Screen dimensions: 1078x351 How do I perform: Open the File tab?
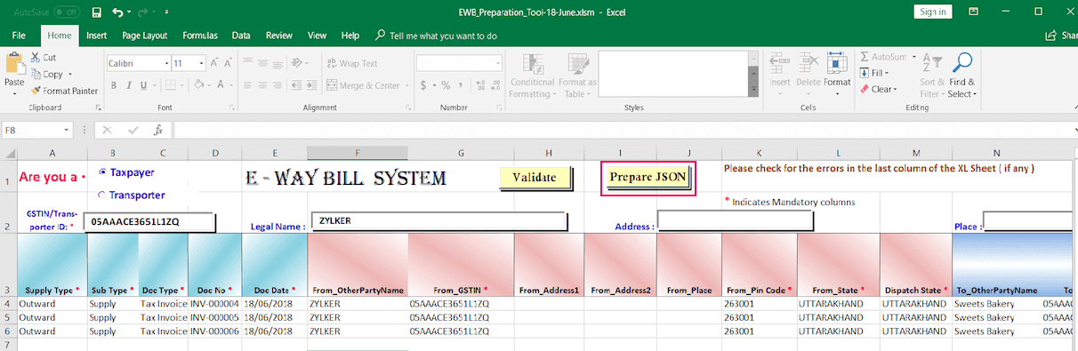[19, 36]
